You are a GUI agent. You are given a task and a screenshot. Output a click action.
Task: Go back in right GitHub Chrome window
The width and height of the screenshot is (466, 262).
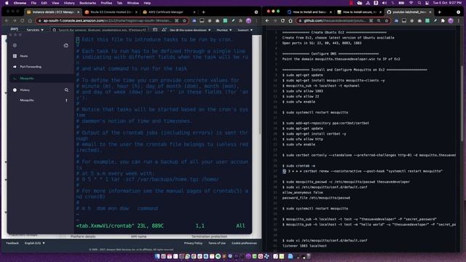coord(267,21)
